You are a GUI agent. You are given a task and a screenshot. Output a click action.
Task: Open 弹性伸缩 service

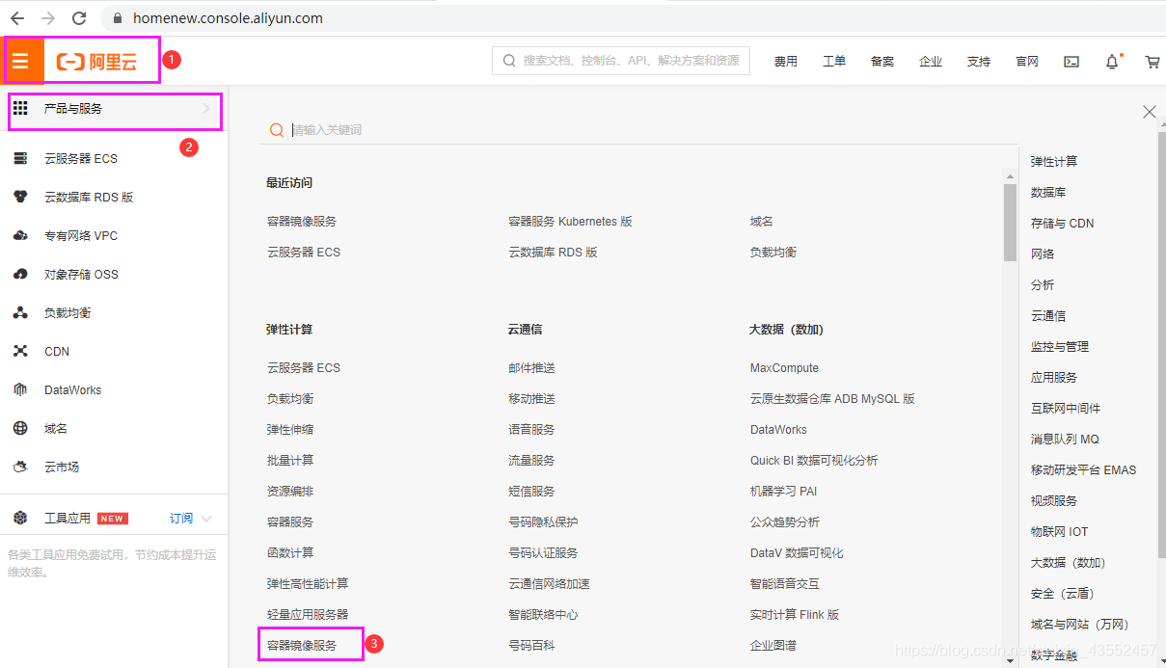(x=290, y=430)
